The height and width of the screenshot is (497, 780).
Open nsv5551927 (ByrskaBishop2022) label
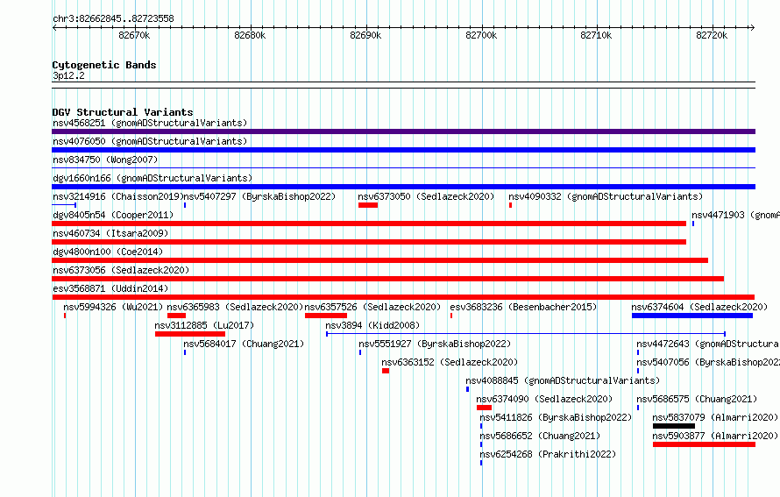[435, 344]
